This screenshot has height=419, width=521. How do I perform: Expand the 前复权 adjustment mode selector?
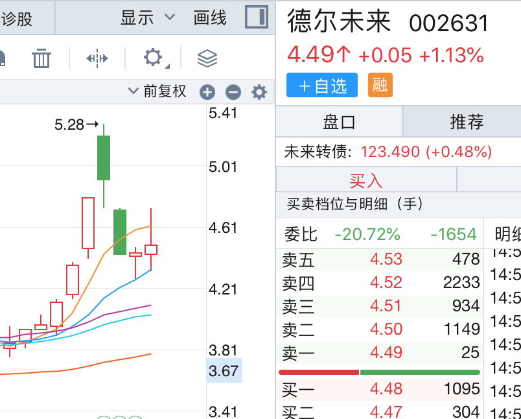coord(159,91)
